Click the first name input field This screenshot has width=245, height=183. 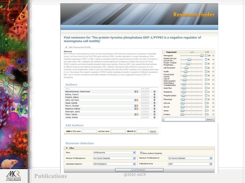tap(90, 131)
